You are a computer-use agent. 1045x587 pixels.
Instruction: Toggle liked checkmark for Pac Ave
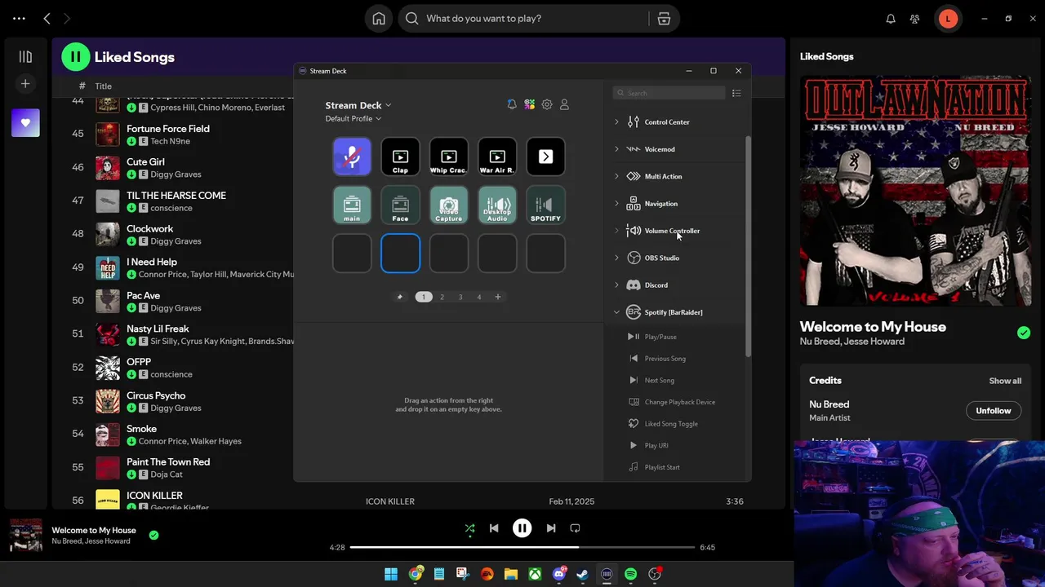(131, 307)
